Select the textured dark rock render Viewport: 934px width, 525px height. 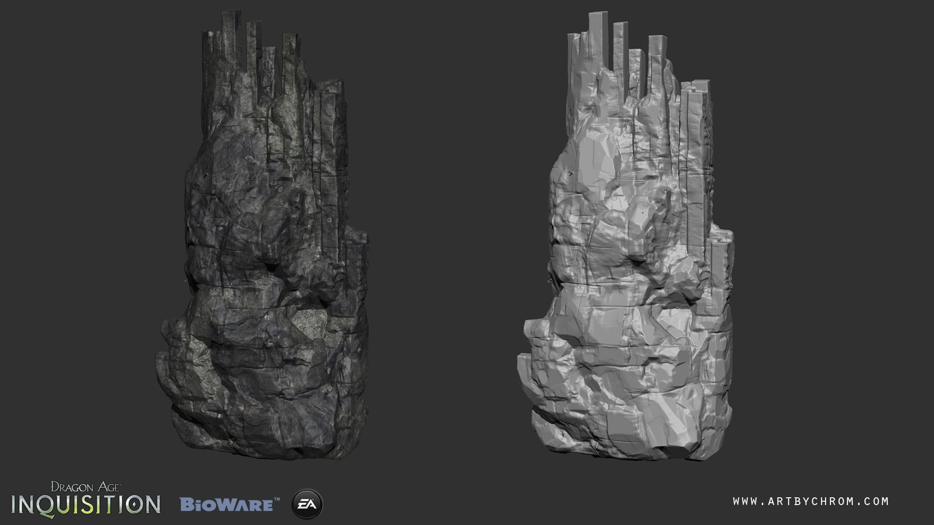(x=263, y=236)
